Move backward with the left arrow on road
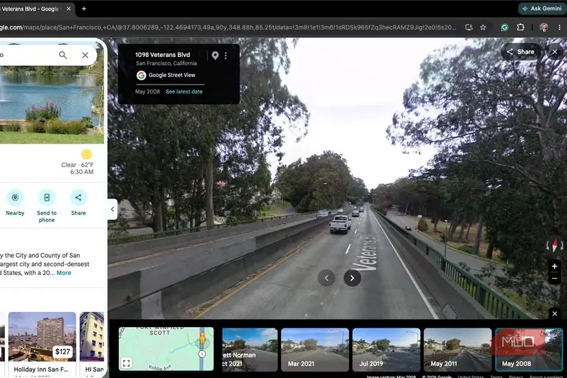The height and width of the screenshot is (378, 567). (326, 278)
